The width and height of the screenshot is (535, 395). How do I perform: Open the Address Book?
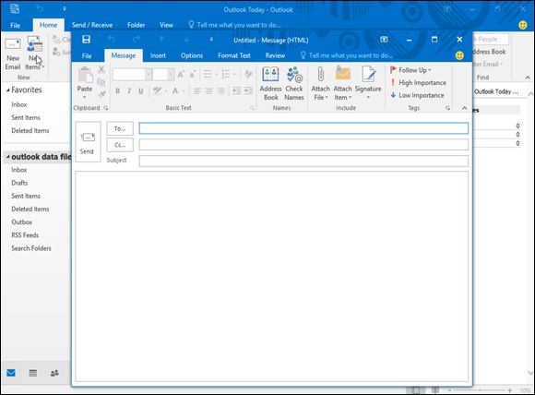click(271, 84)
